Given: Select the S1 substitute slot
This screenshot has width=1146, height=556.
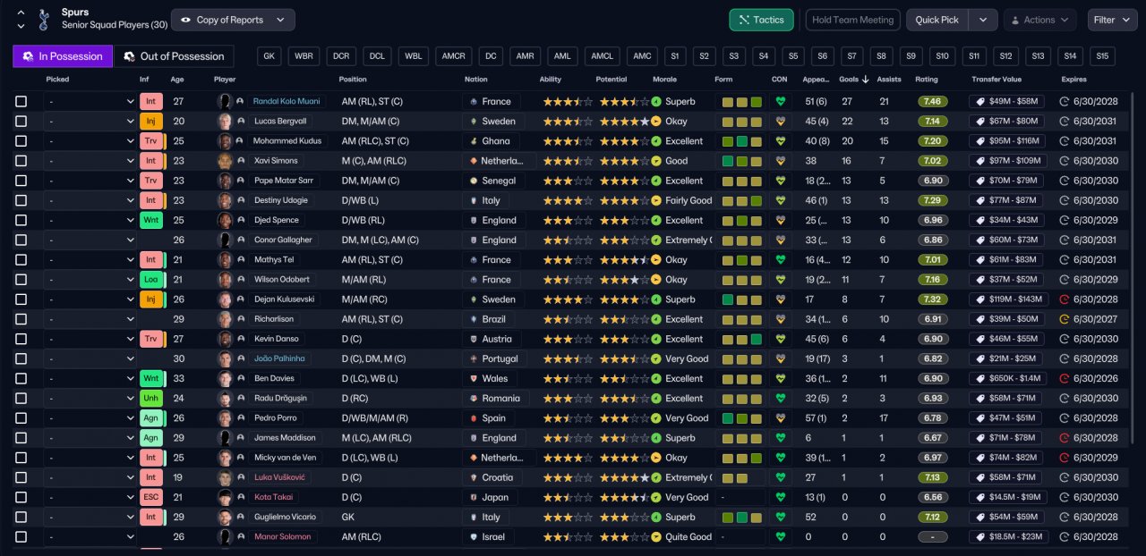Looking at the screenshot, I should [x=674, y=56].
